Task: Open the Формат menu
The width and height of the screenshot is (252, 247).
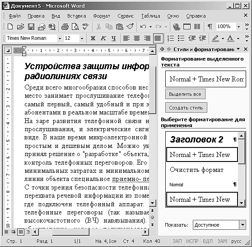Action: [x=102, y=16]
